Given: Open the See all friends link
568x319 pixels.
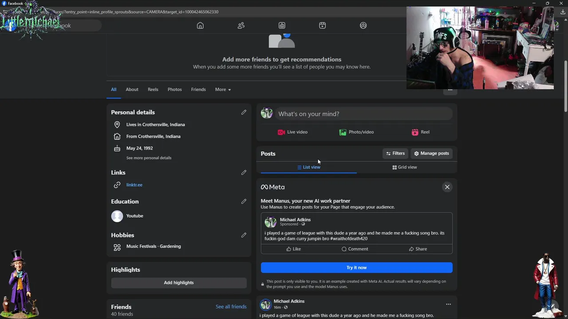Looking at the screenshot, I should coord(231,307).
